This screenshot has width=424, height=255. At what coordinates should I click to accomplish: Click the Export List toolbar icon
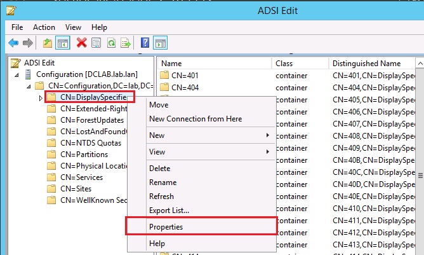(x=126, y=43)
